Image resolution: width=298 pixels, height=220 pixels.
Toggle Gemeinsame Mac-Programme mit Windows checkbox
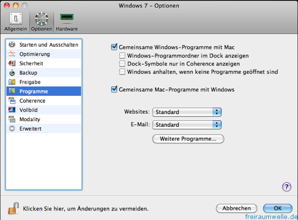pos(115,90)
